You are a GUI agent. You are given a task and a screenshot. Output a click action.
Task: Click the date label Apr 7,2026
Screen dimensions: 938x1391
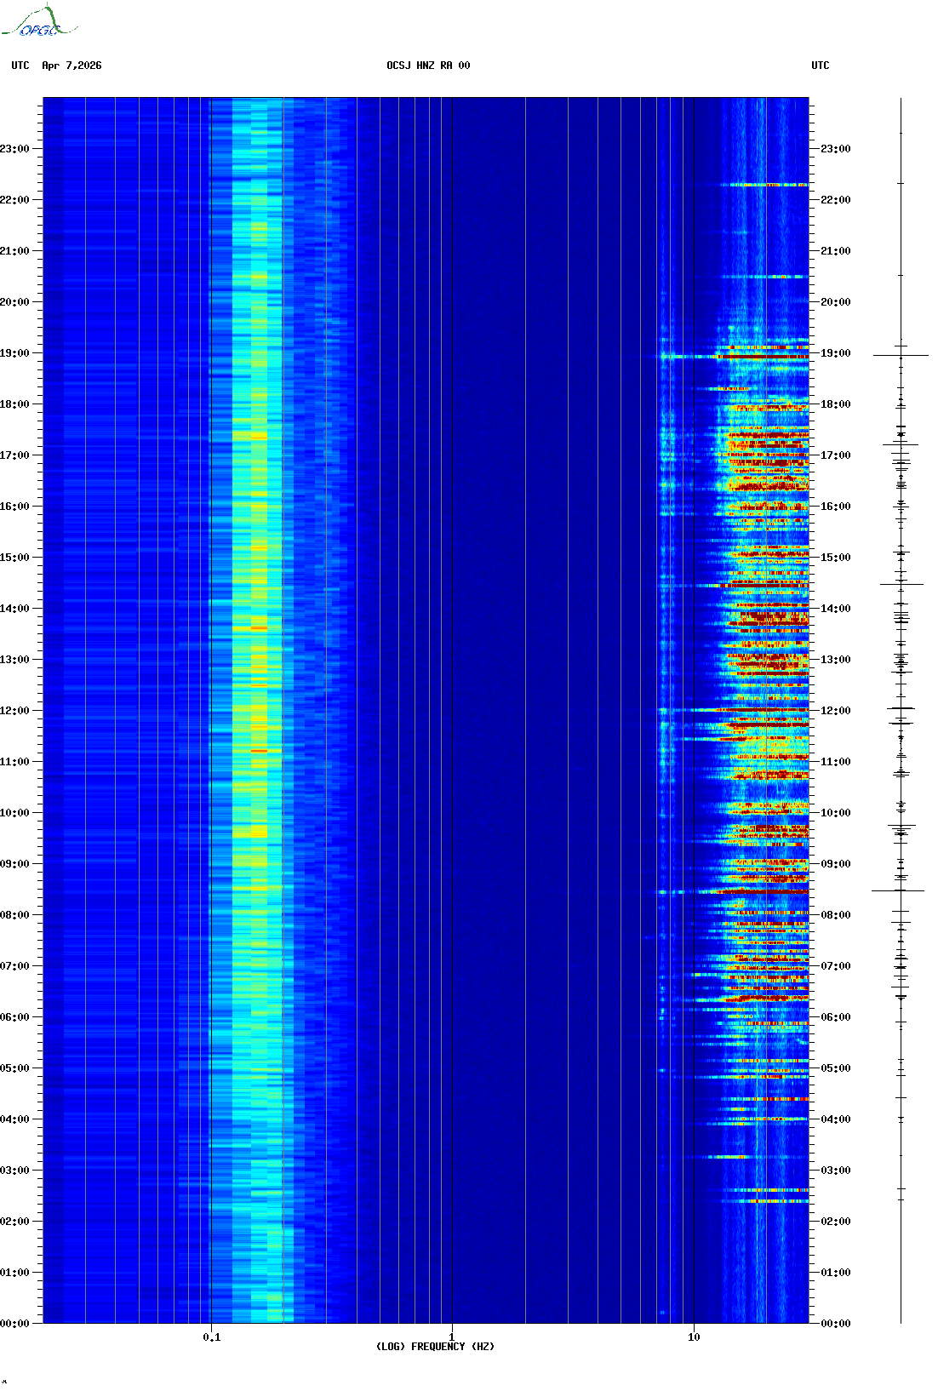click(71, 66)
